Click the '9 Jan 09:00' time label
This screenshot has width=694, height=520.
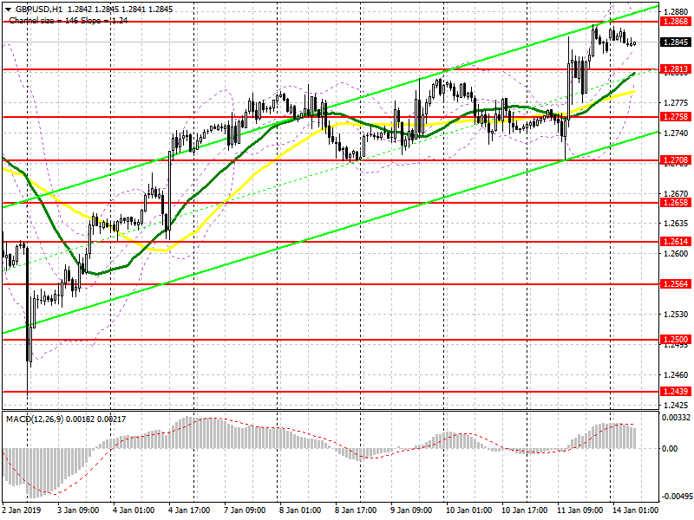point(411,510)
